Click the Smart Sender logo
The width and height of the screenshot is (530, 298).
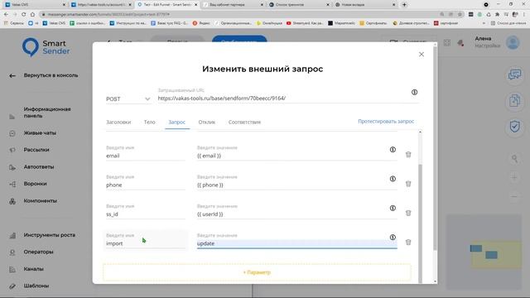(46, 47)
